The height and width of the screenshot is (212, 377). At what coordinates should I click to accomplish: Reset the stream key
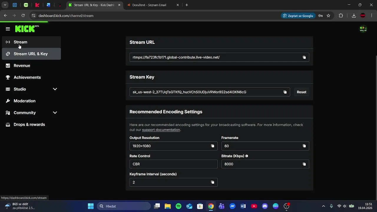tap(301, 92)
